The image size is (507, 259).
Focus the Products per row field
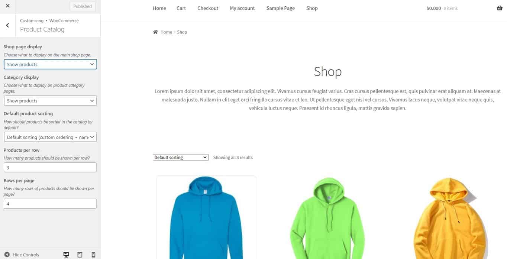tap(50, 168)
